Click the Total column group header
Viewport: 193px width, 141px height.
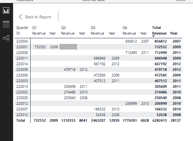pyautogui.click(x=156, y=28)
